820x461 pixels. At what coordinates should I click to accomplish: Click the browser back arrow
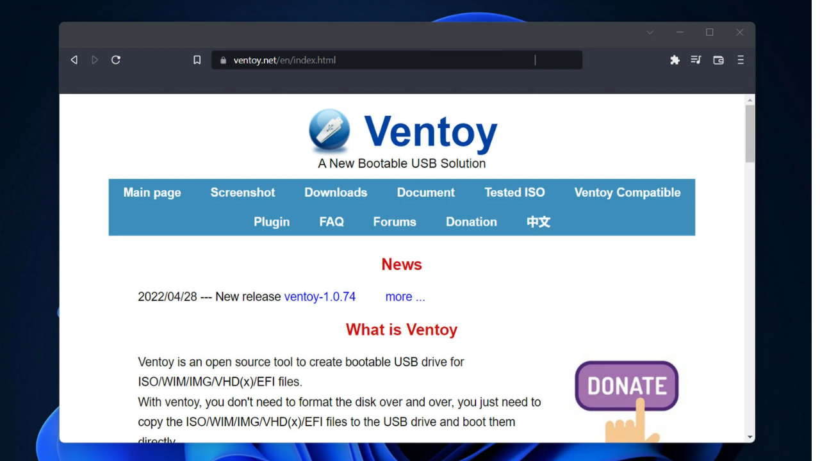pos(74,60)
